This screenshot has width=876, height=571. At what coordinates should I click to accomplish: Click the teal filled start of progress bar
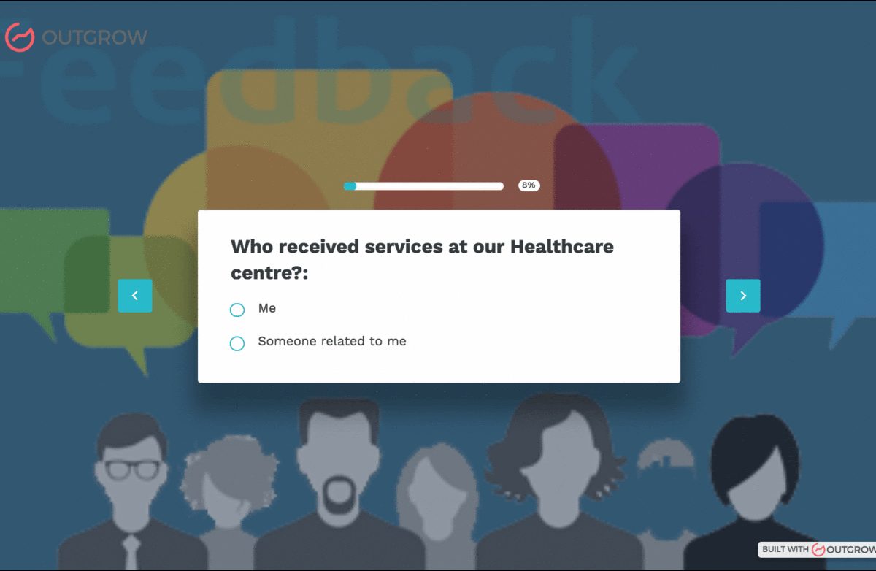[x=350, y=186]
